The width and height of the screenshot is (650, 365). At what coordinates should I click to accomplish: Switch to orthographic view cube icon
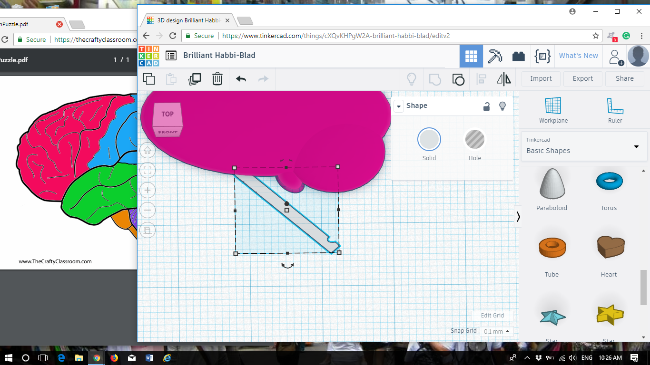(148, 230)
